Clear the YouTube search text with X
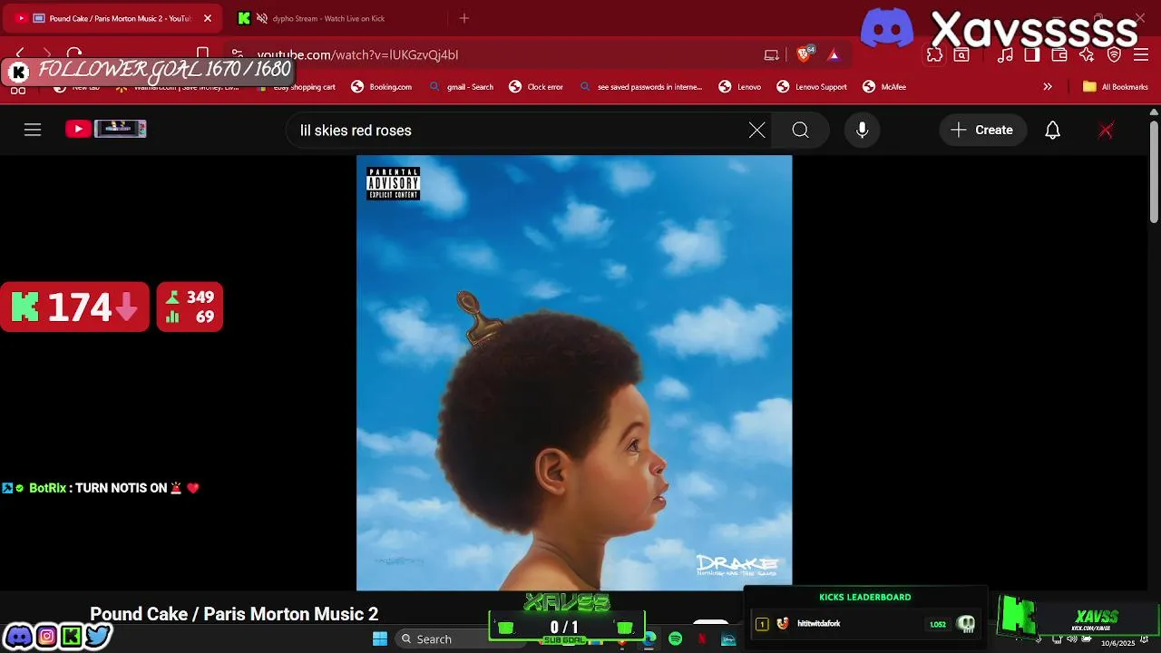Viewport: 1161px width, 653px height. pos(756,131)
